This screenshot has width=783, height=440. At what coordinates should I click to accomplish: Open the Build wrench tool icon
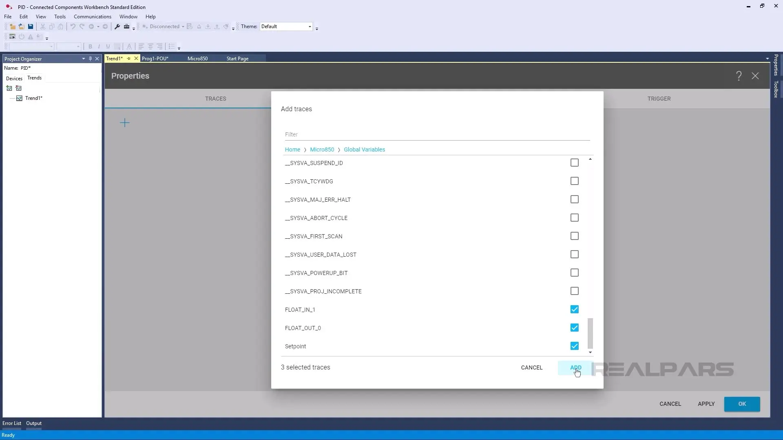coord(117,26)
